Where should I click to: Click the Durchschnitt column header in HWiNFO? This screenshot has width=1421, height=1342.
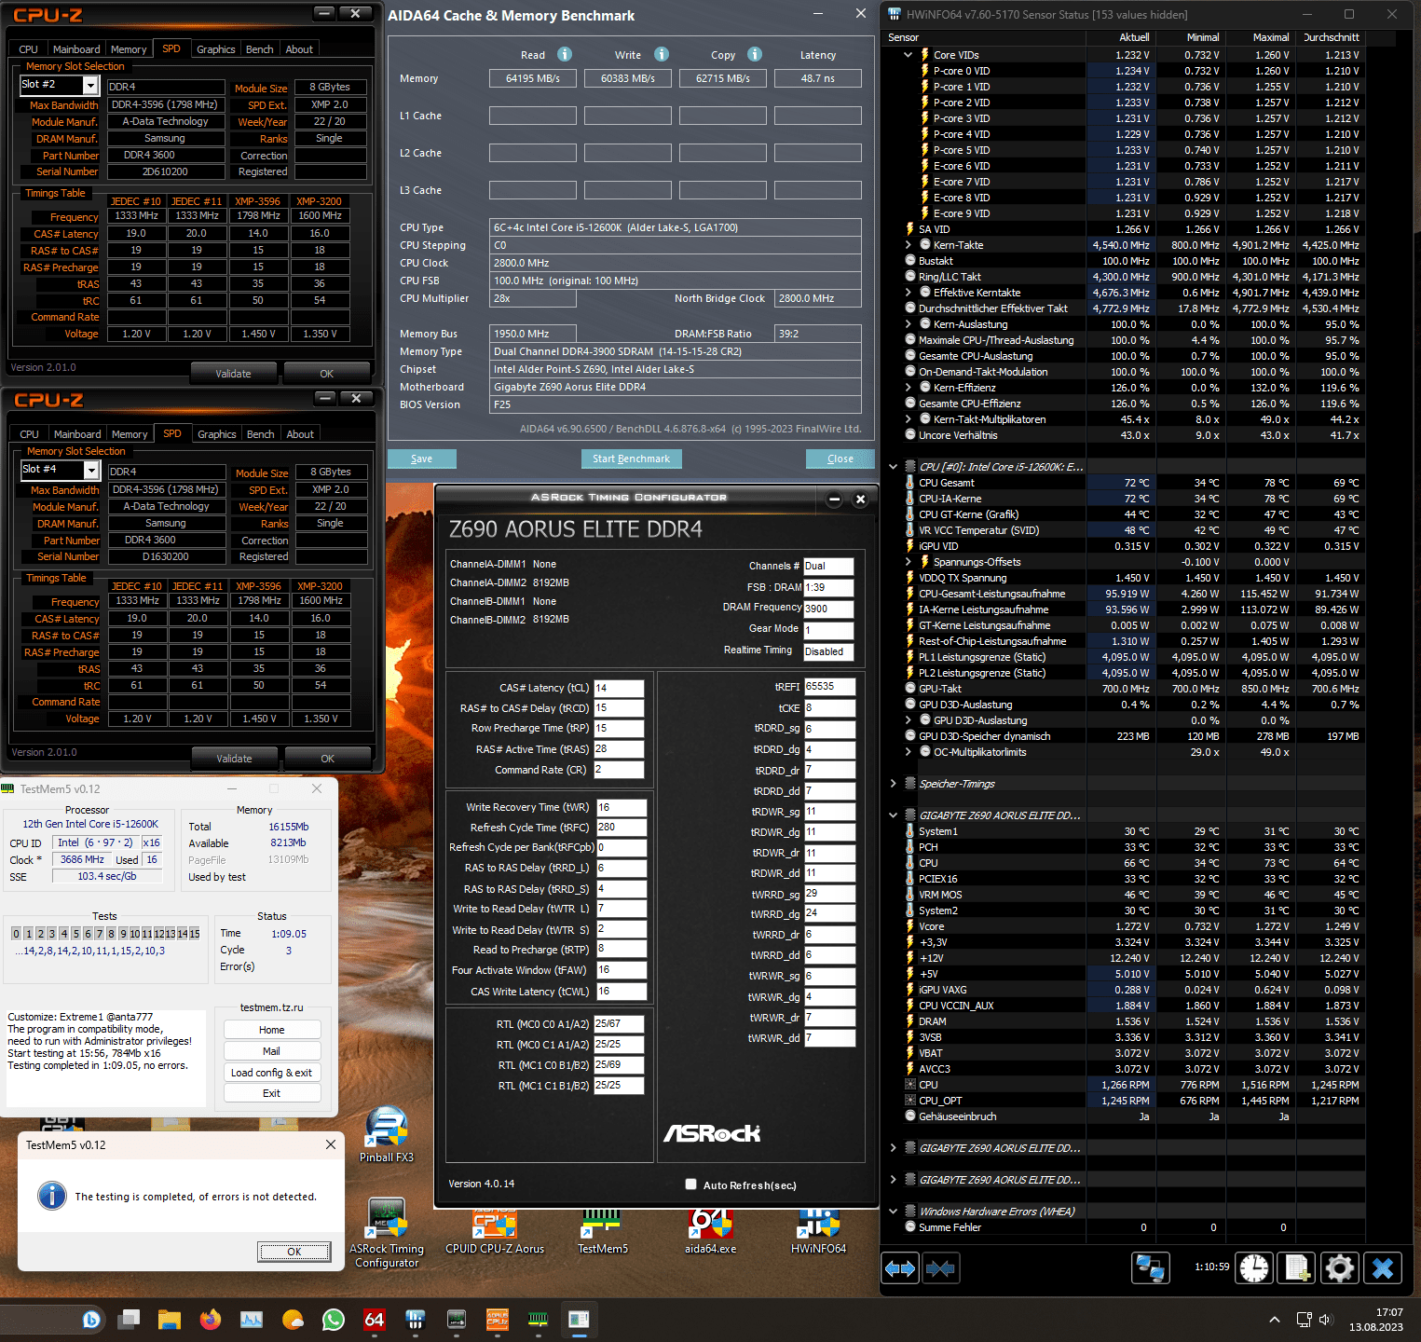point(1331,37)
